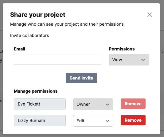Screen dimensions: 164x137
Task: Select the Lizzy Burnam name field
Action: [40, 120]
